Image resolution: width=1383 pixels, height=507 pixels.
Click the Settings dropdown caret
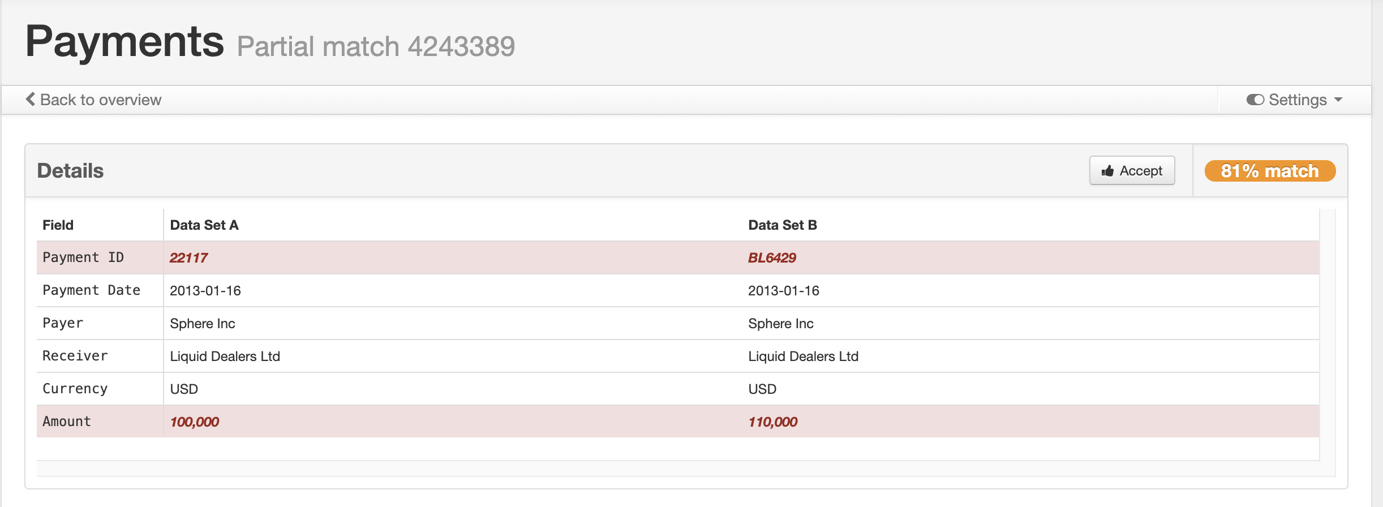point(1338,100)
